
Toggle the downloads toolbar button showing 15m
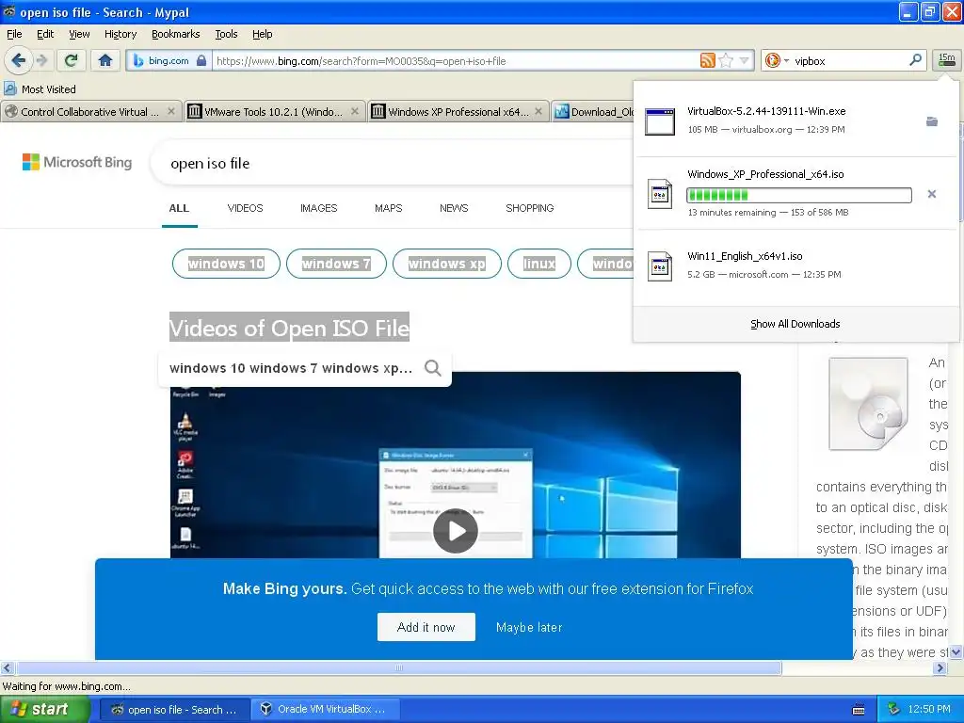(947, 59)
